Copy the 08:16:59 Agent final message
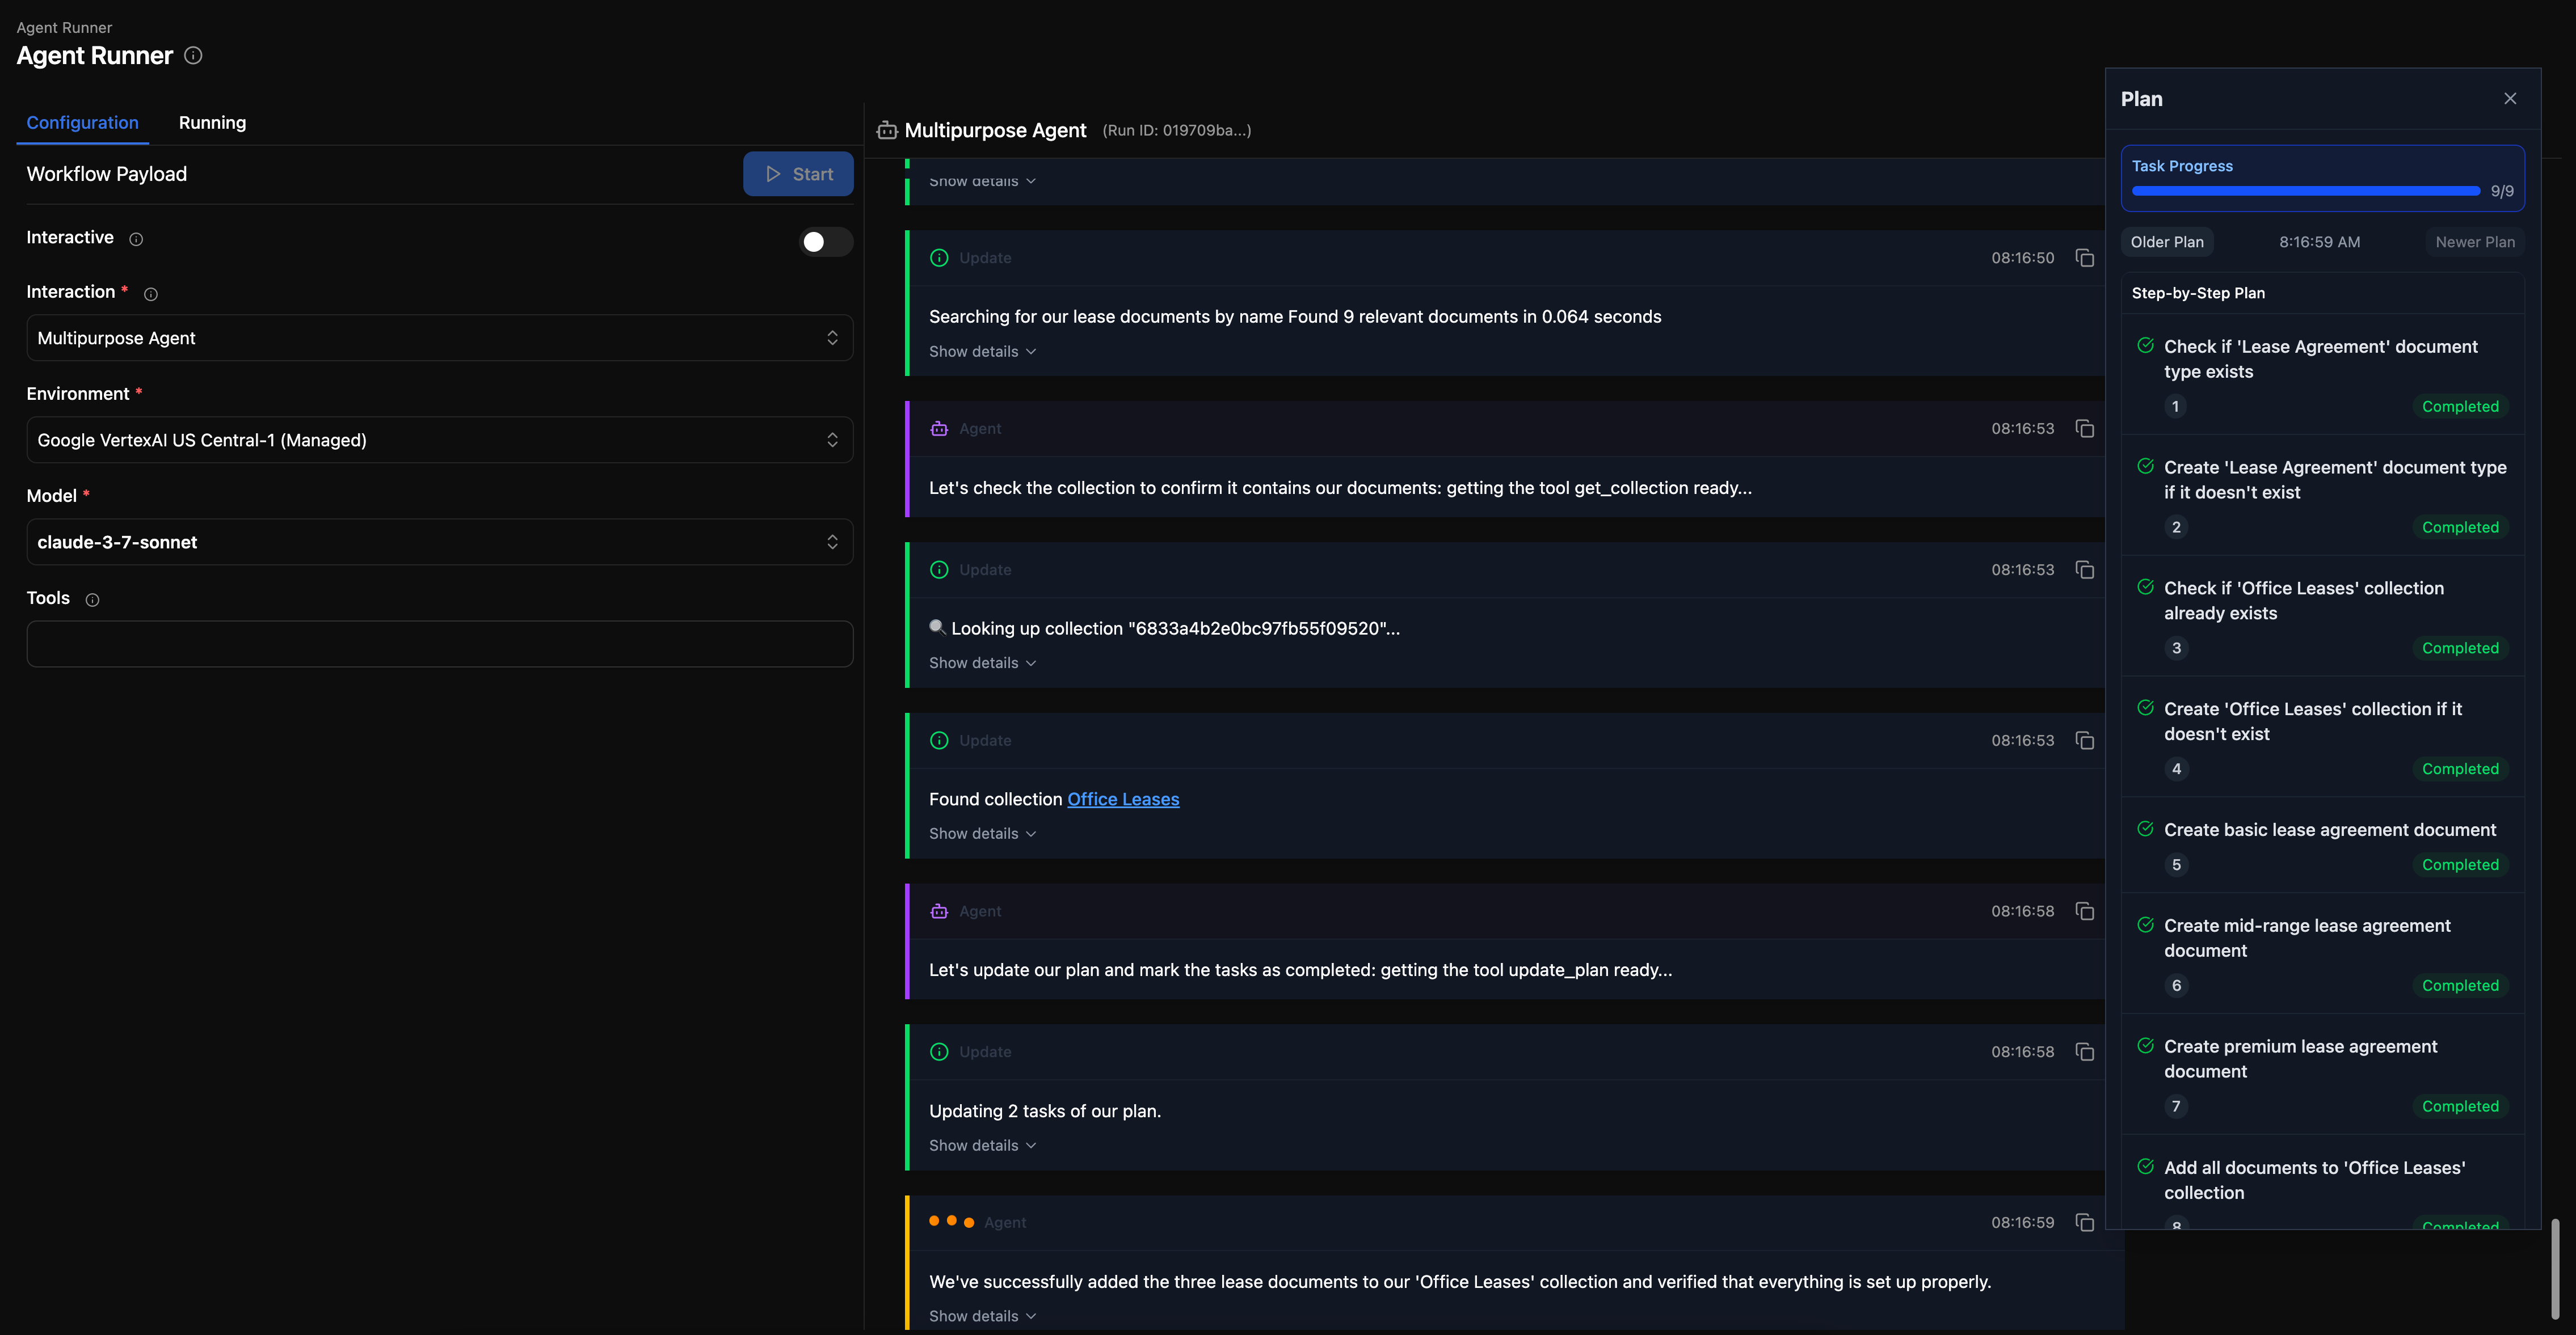 pos(2085,1223)
